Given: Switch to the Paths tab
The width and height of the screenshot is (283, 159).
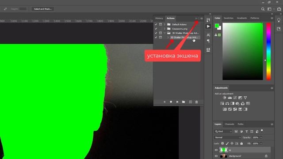Looking at the screenshot, I should pyautogui.click(x=241, y=124).
